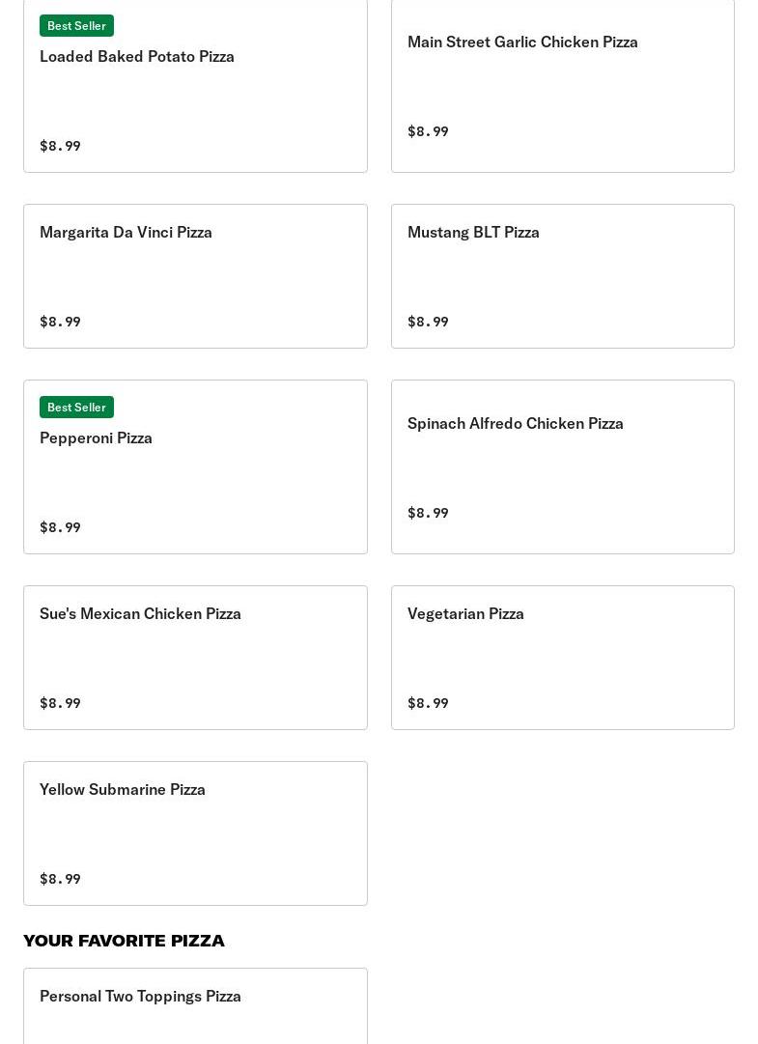Open Spinach Alfredo Chicken Pizza
The height and width of the screenshot is (1044, 758).
click(562, 466)
